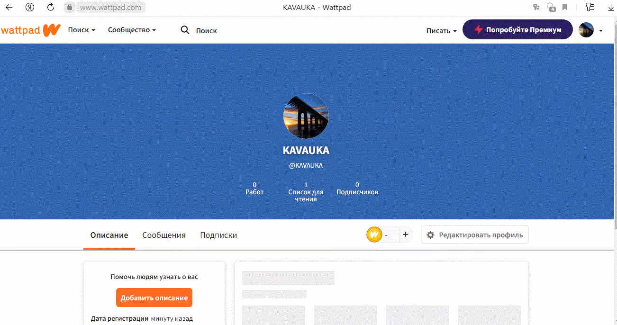Click the Wattpad coin icon
617x325 pixels.
tap(374, 235)
